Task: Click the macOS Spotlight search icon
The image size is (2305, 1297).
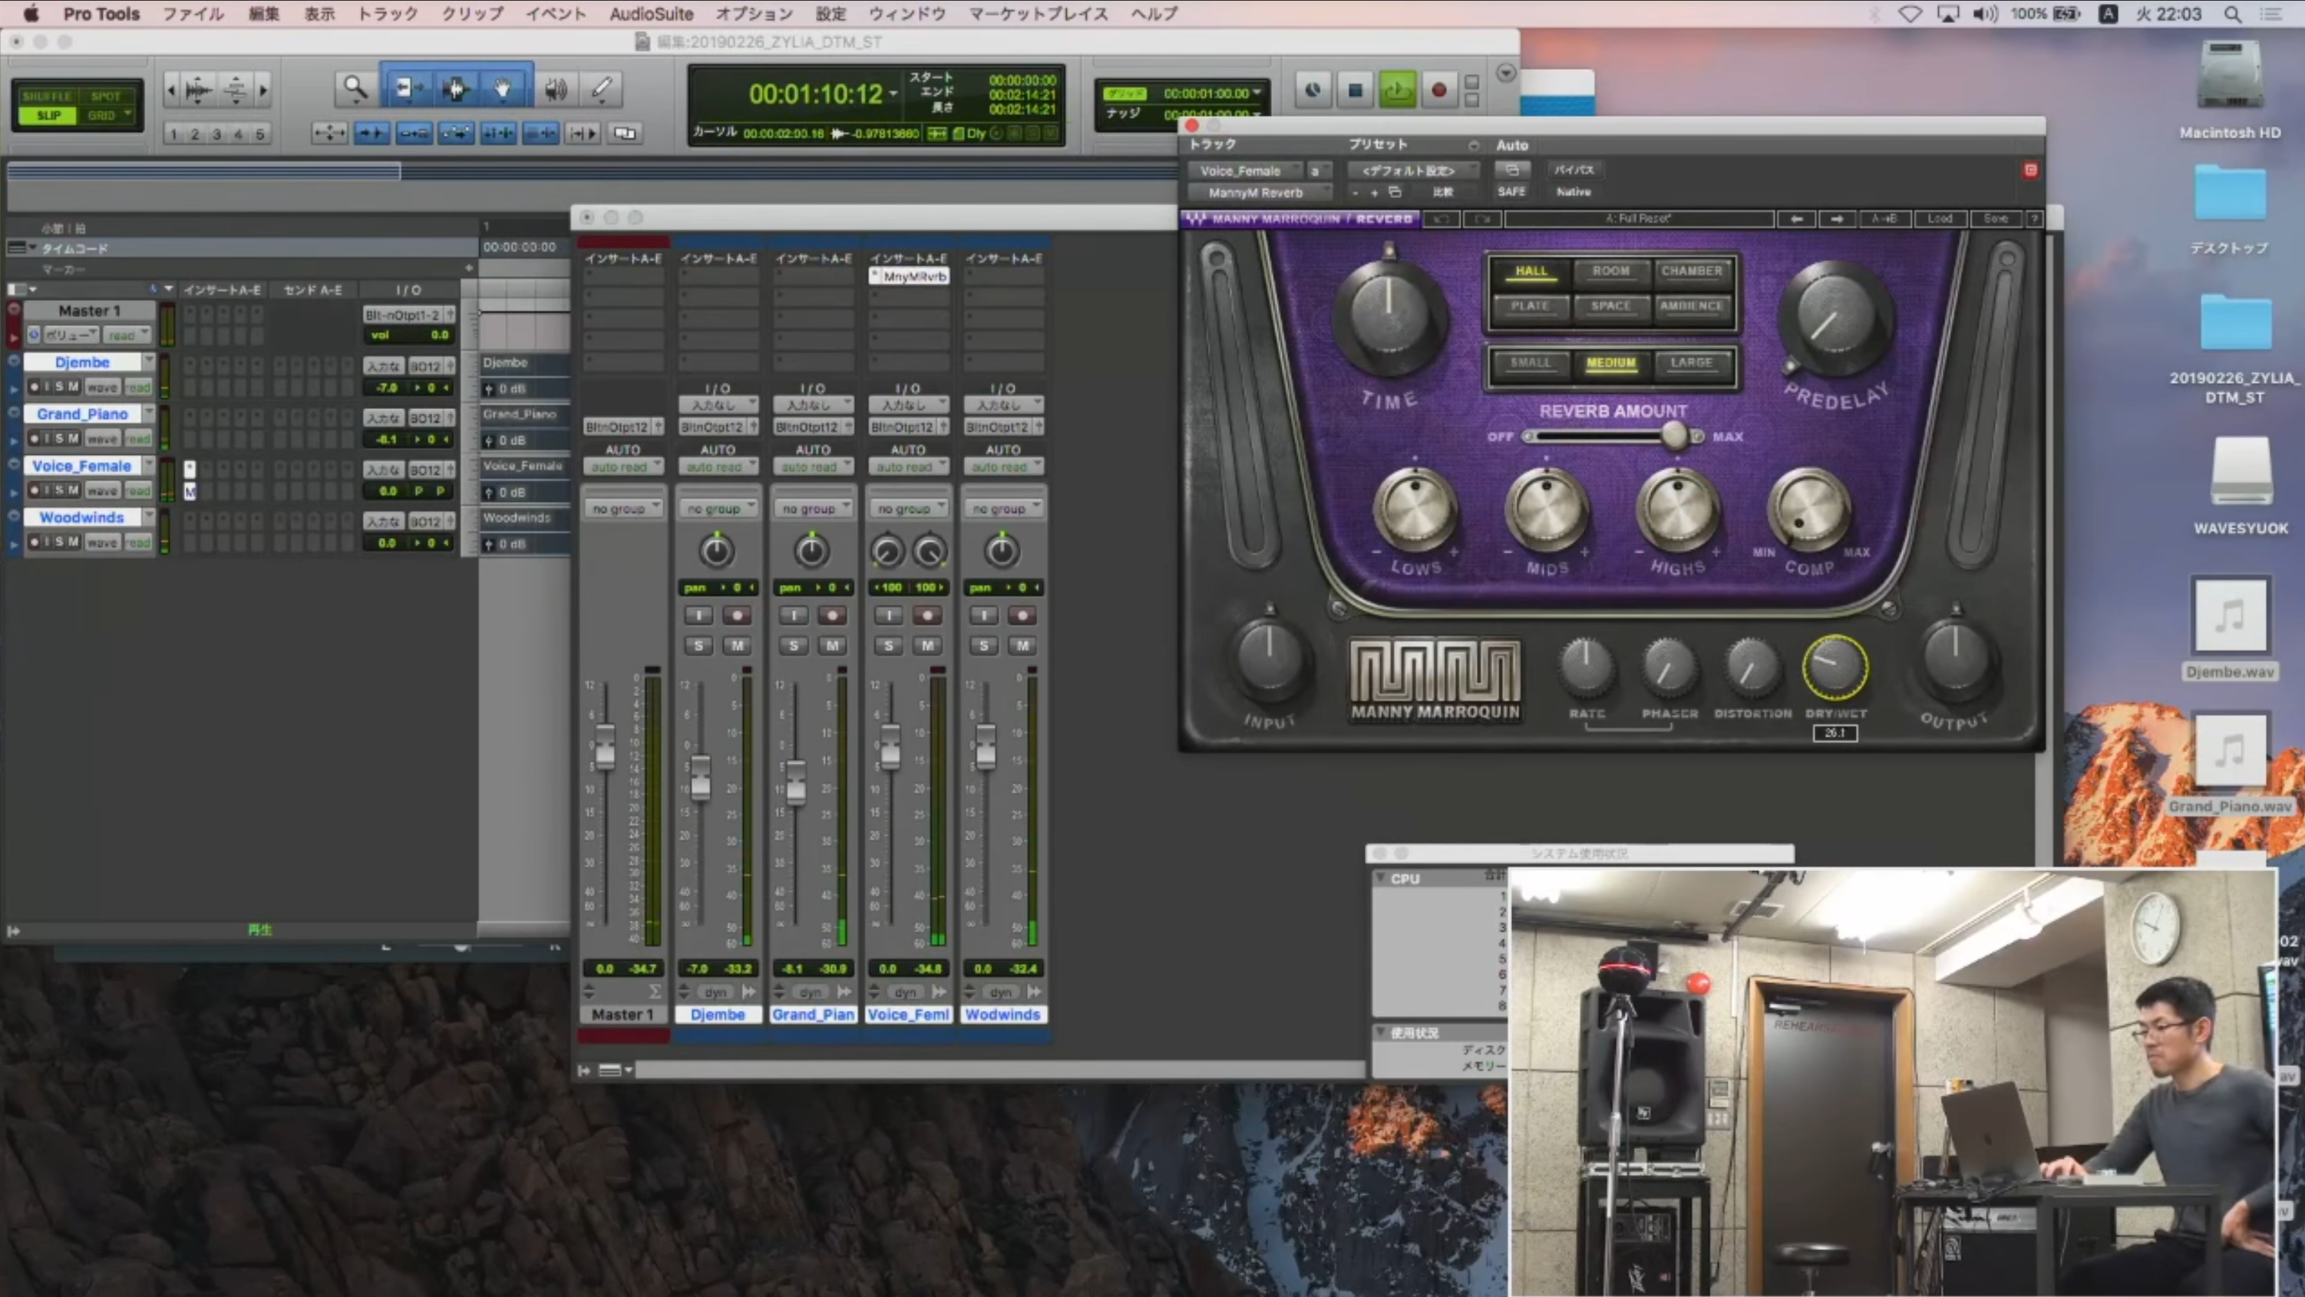Action: click(x=2233, y=13)
